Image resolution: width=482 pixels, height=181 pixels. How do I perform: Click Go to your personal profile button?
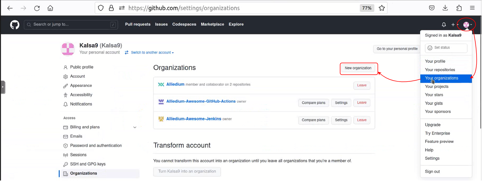pos(397,49)
